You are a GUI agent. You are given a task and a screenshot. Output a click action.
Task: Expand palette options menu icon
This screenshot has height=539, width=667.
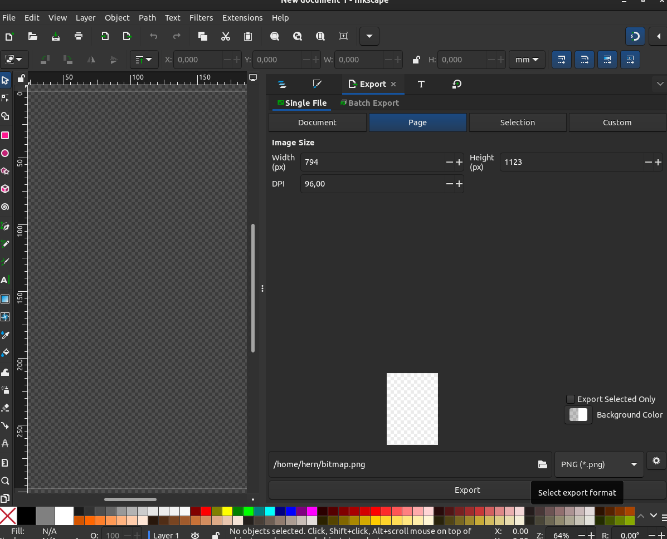coord(664,517)
